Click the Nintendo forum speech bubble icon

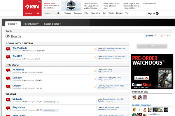(x=8, y=100)
